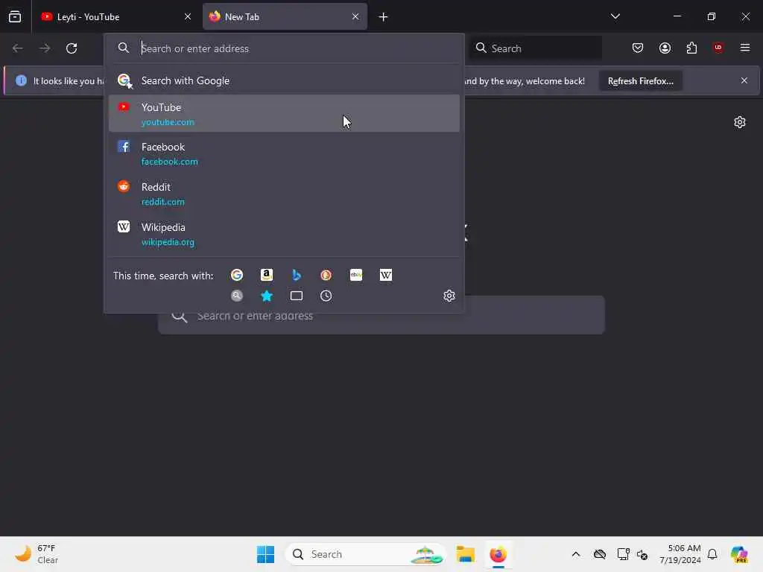Select the YouTube suggestion row

click(x=284, y=113)
